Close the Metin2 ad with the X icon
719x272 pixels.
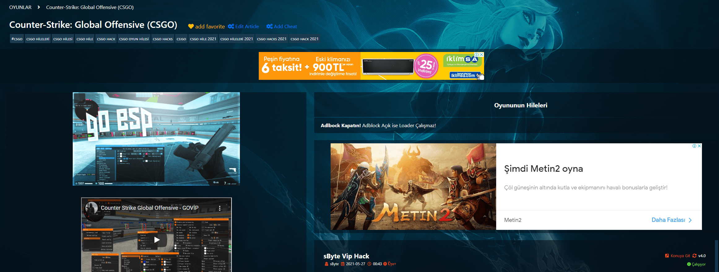699,146
